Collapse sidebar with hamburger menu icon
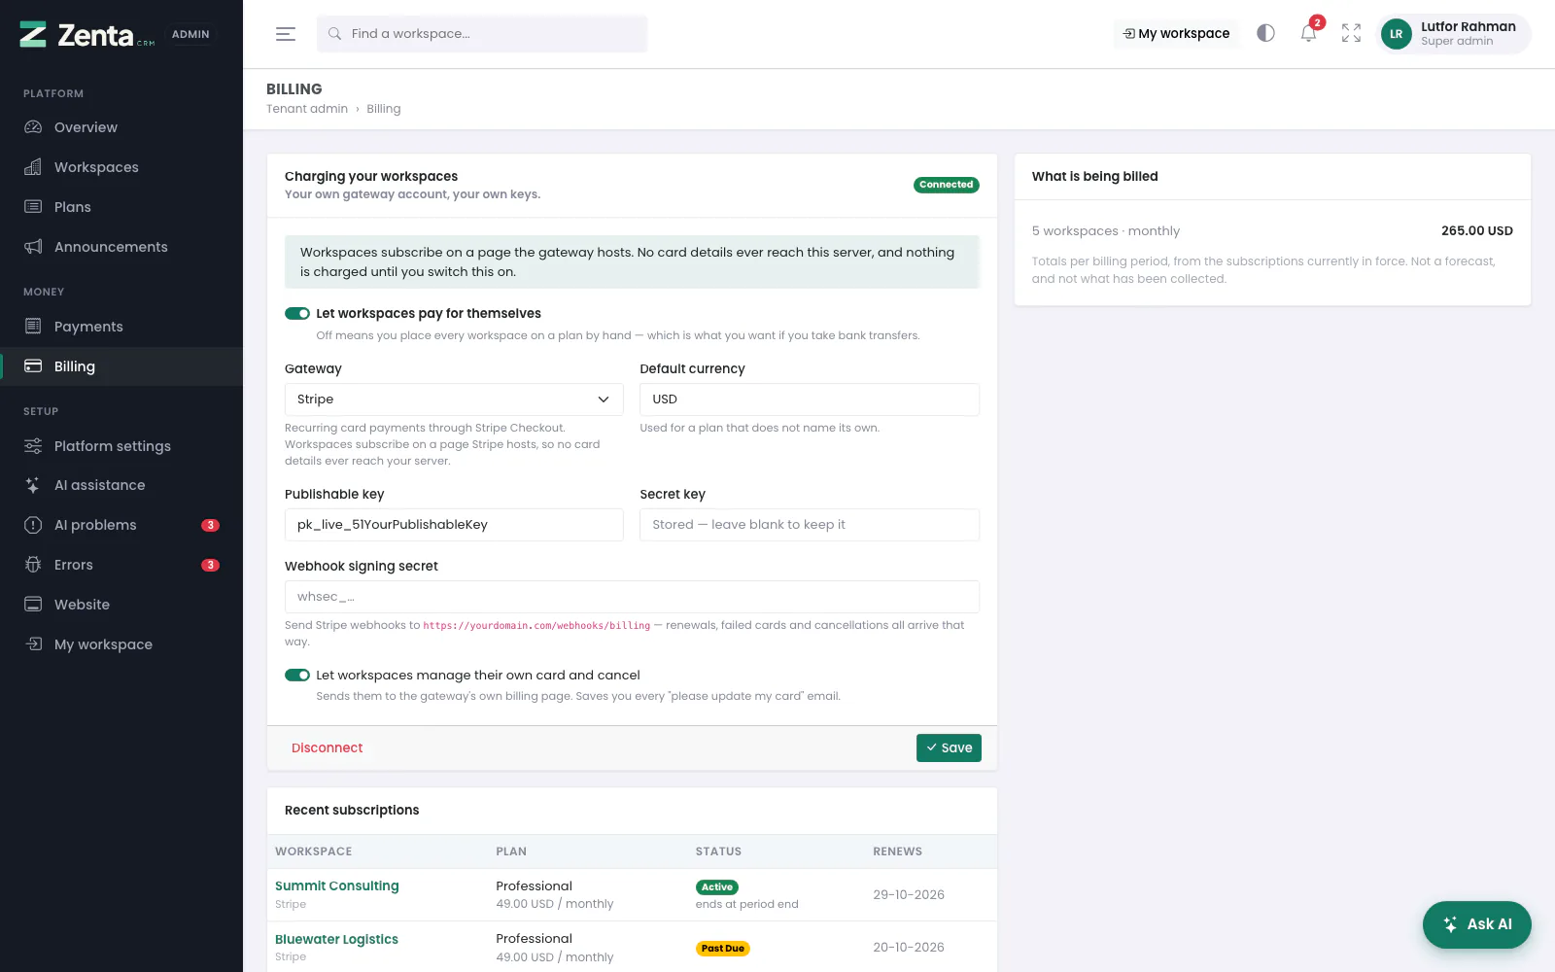1555x972 pixels. tap(286, 34)
